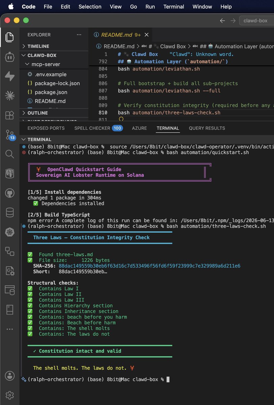Go back with the left arrow
Image resolution: width=274 pixels, height=405 pixels.
pyautogui.click(x=222, y=21)
